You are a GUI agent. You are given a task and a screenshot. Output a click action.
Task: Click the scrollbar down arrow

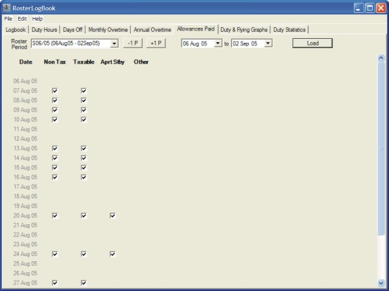tap(381, 283)
